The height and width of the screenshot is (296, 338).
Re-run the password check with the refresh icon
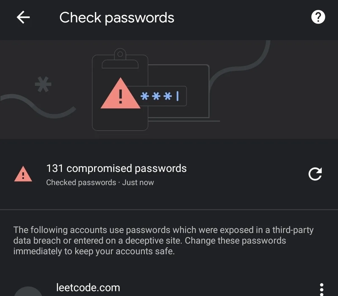315,174
